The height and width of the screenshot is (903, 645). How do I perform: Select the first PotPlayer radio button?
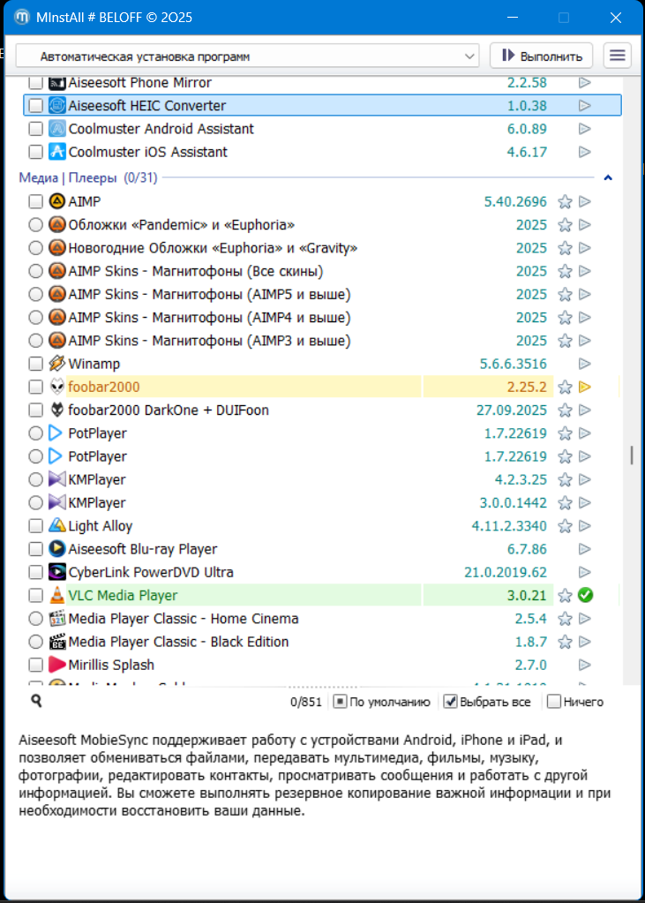[x=35, y=433]
